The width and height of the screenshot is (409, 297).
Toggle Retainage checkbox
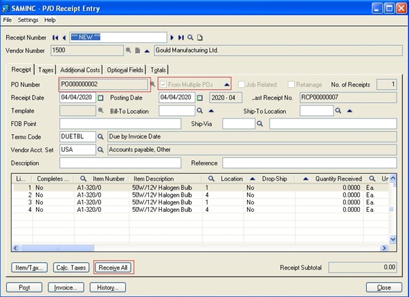(x=291, y=84)
